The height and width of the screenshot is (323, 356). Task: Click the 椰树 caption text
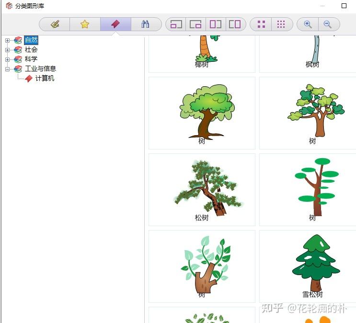[x=202, y=64]
